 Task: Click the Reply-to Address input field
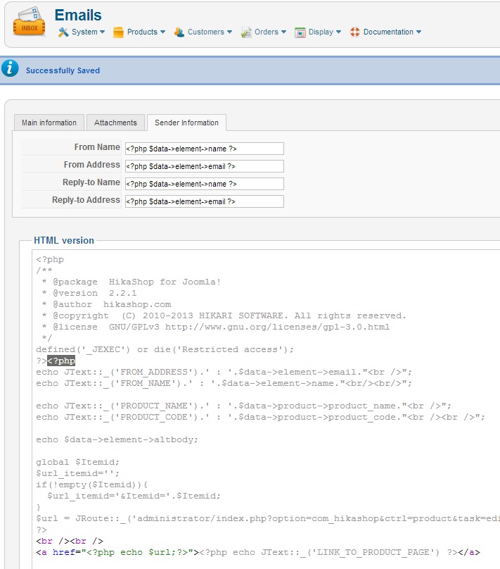pyautogui.click(x=204, y=201)
